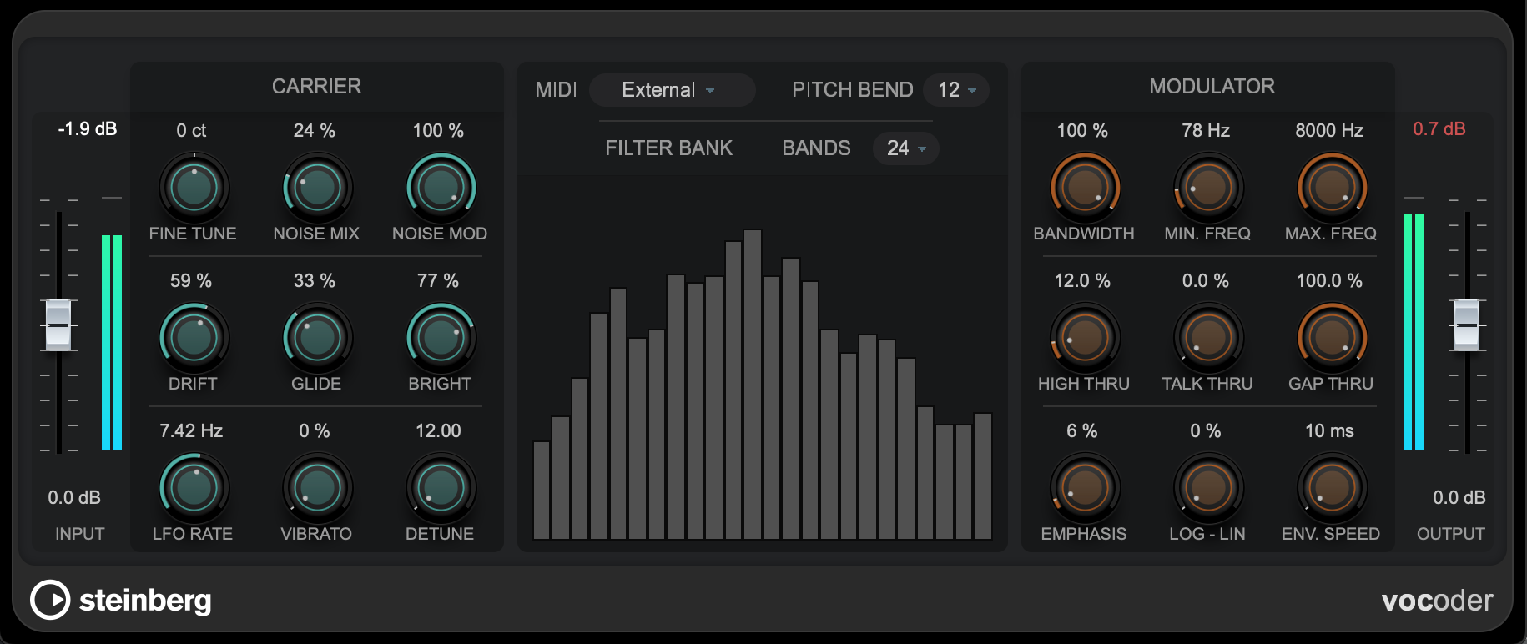Click the 6 % emphasis value
Image resolution: width=1527 pixels, height=644 pixels.
tap(1082, 430)
